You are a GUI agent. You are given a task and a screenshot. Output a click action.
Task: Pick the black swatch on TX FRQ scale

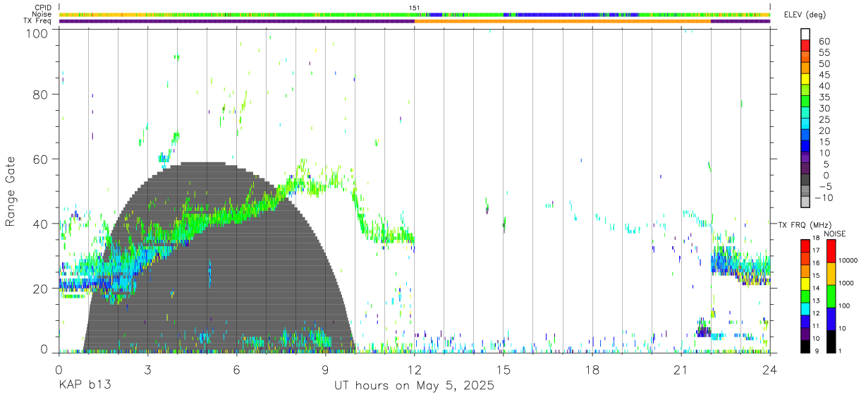(x=805, y=345)
